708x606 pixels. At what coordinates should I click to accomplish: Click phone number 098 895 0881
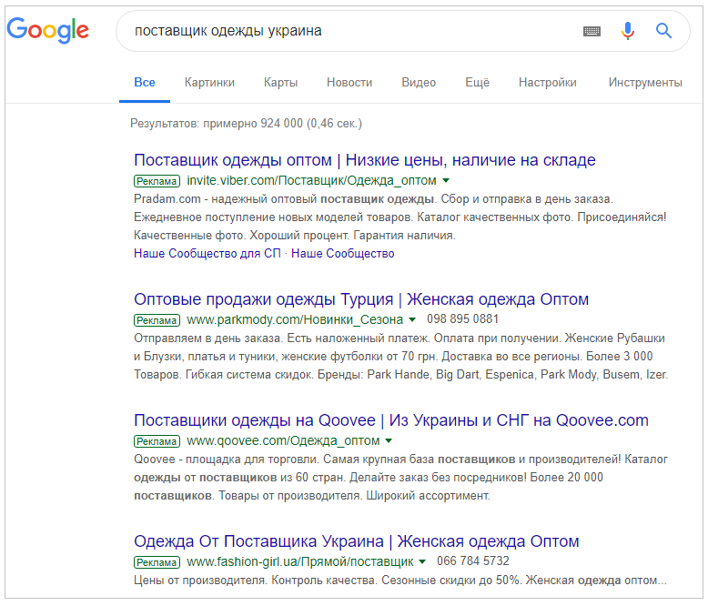pos(463,319)
